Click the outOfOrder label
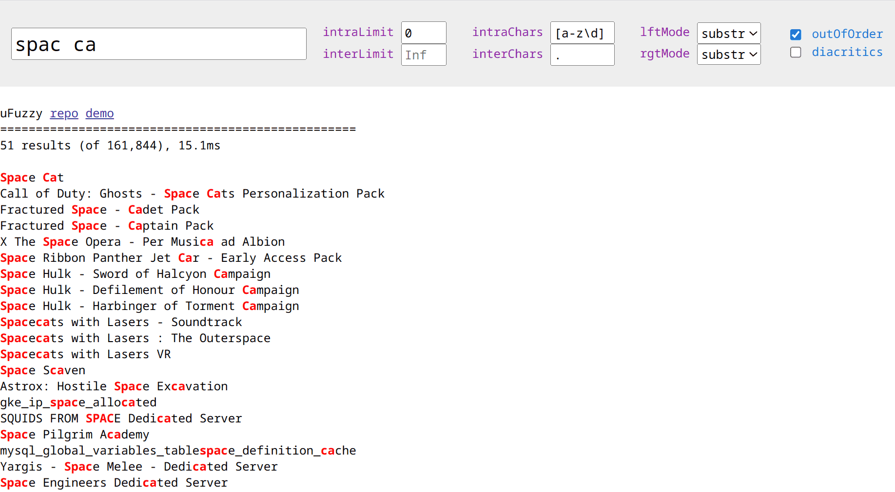 pyautogui.click(x=847, y=34)
